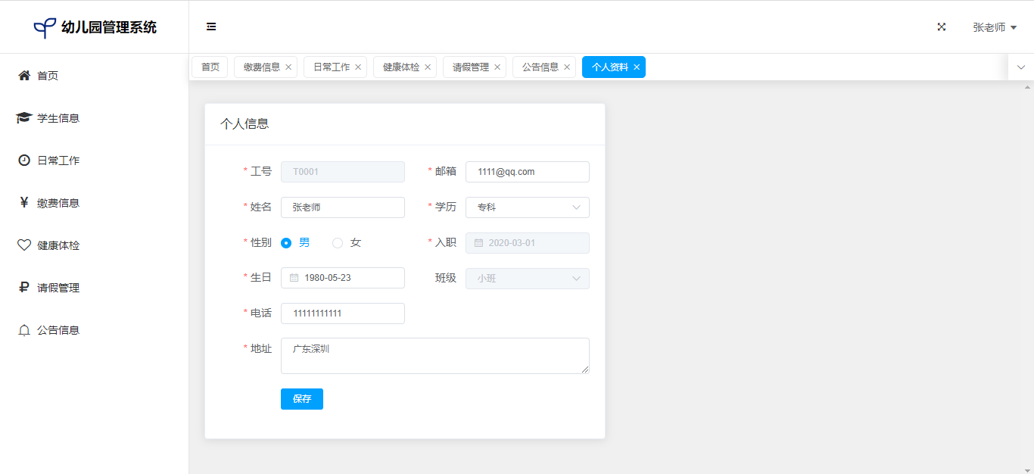Select the 女 gender radio button
The height and width of the screenshot is (474, 1034).
click(338, 243)
